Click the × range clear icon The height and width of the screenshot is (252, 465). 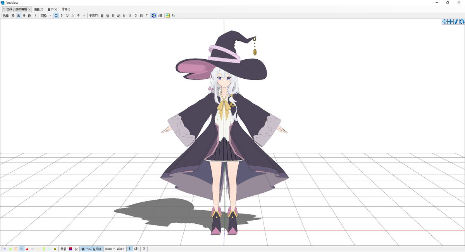(x=84, y=16)
